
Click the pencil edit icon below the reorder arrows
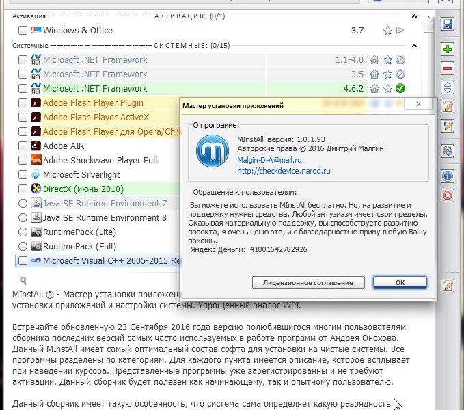coord(448,107)
